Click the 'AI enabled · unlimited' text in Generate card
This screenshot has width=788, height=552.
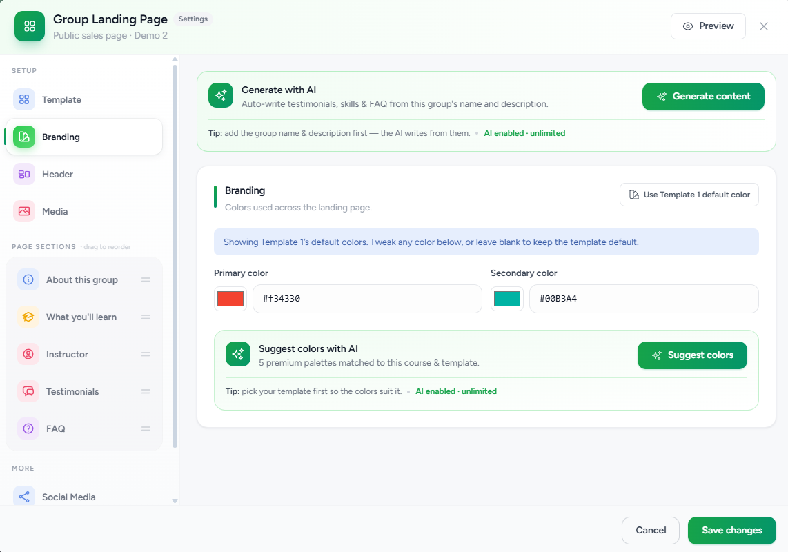[x=524, y=133]
